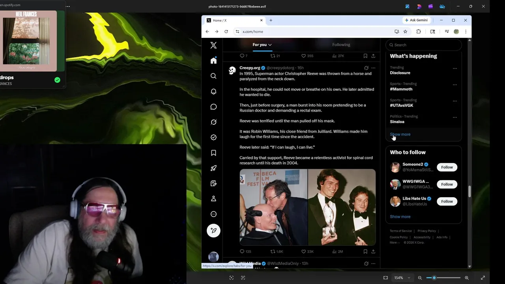The image size is (505, 284).
Task: Share the Creepy.org Christopher Reeve post
Action: [x=373, y=251]
